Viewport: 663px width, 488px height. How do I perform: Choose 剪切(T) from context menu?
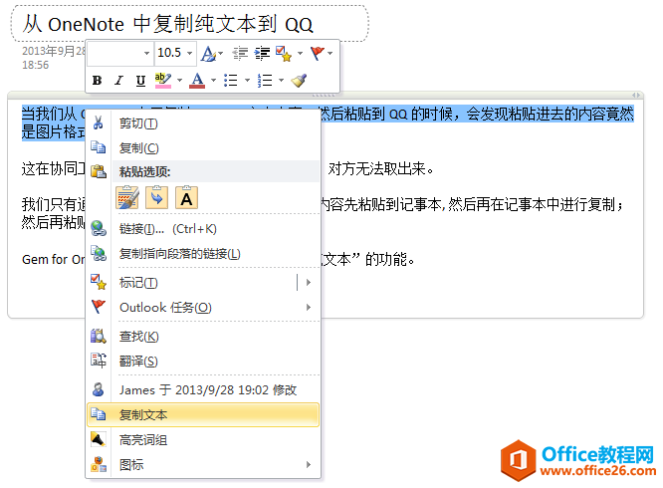[203, 123]
